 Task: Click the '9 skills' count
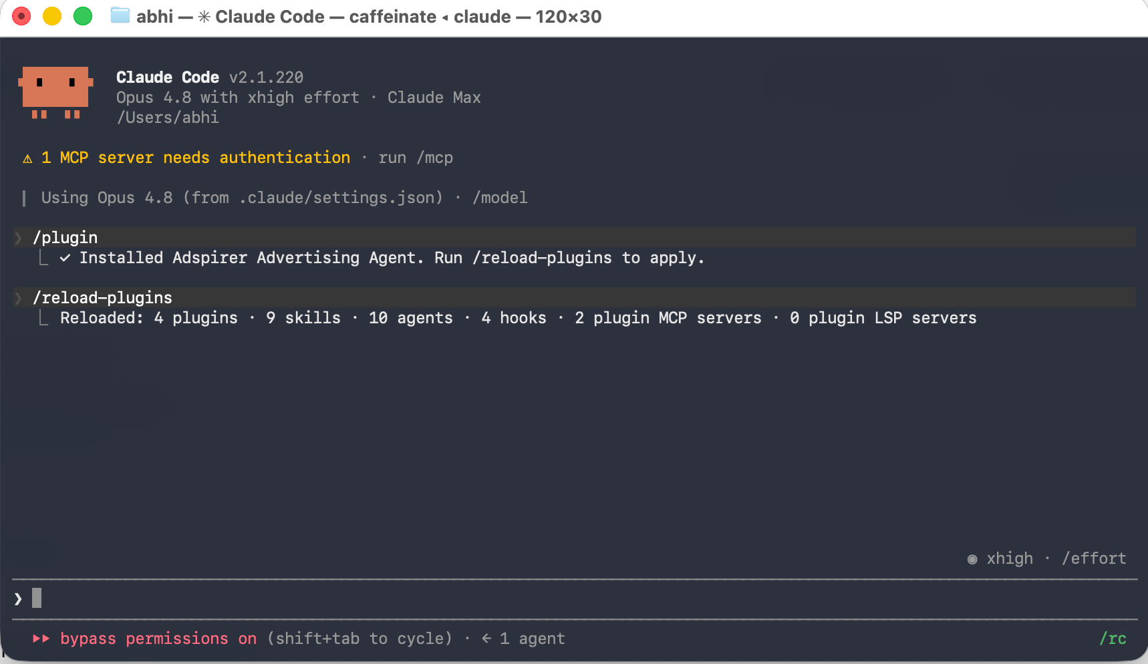pos(303,318)
